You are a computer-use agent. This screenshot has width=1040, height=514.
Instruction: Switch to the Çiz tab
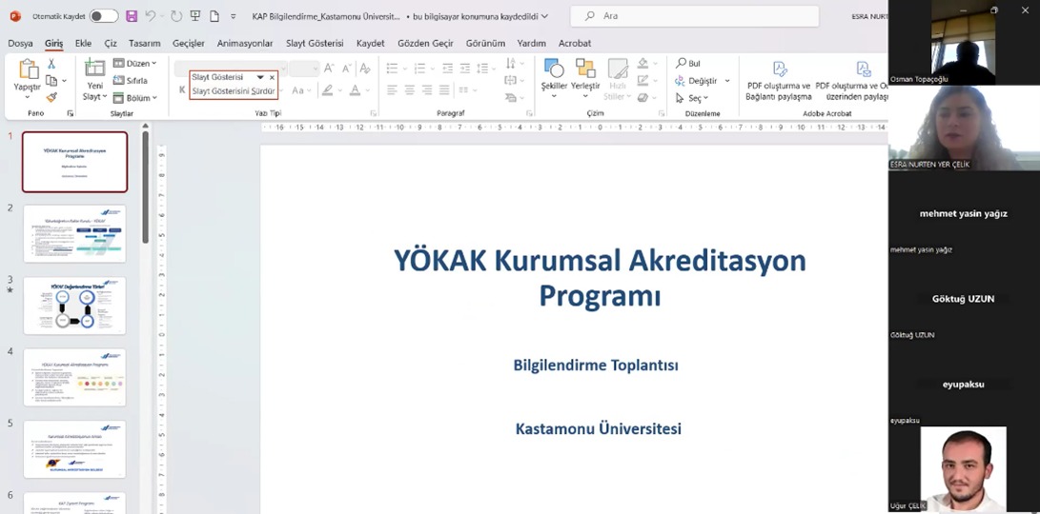[111, 43]
